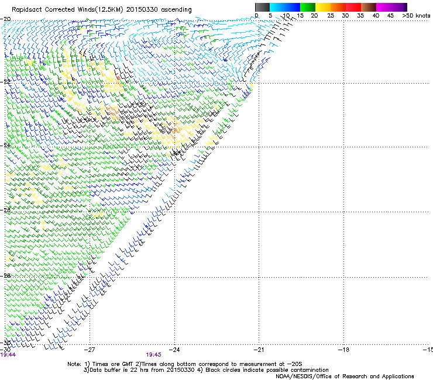Click the '-26' latitude axis label
Viewport: 433px width, 380px height.
click(x=5, y=210)
